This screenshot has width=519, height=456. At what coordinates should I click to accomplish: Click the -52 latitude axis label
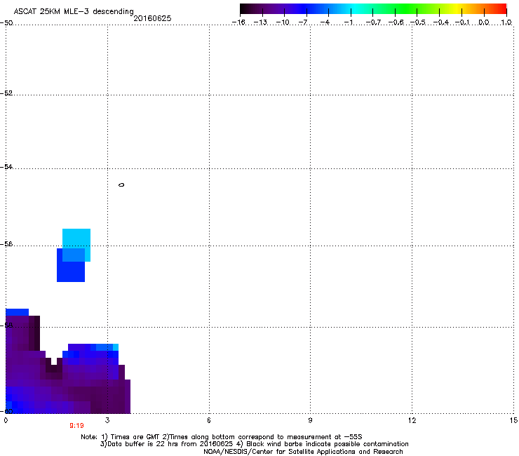click(x=6, y=93)
